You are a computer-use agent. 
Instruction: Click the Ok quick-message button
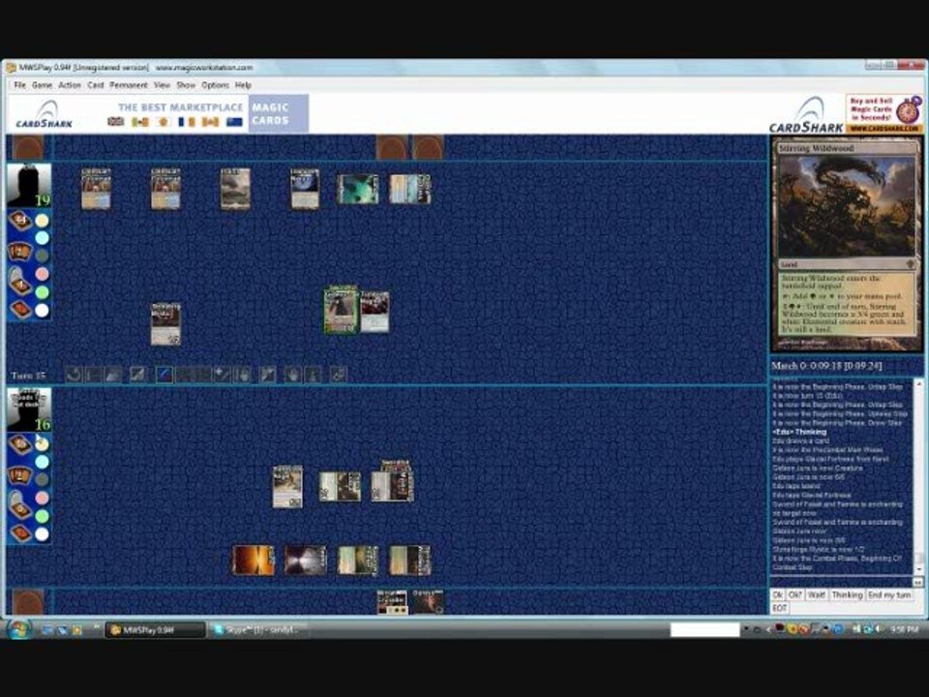pos(777,594)
